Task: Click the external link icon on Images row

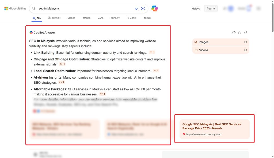Action: [246, 42]
